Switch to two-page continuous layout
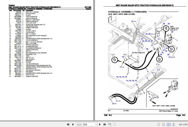The width and height of the screenshot is (188, 127). point(174,125)
